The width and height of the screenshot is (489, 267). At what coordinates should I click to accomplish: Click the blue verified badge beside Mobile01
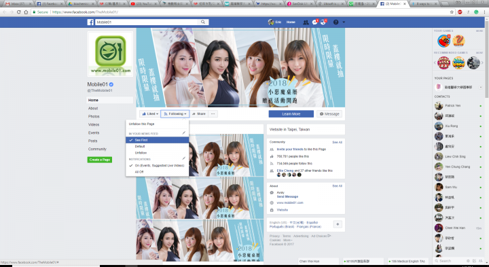[x=111, y=84]
